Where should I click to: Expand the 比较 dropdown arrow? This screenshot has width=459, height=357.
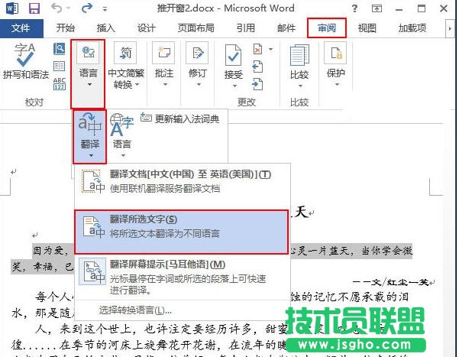click(x=301, y=86)
